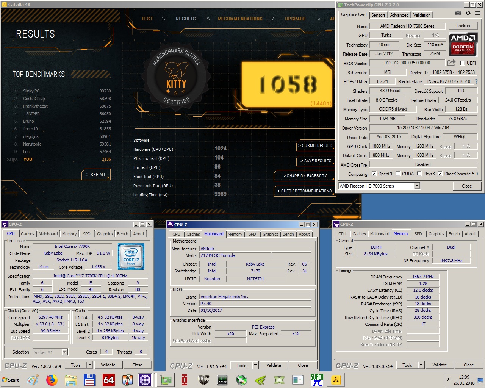
Task: Open the File Explorer taskbar icon
Action: pyautogui.click(x=71, y=380)
